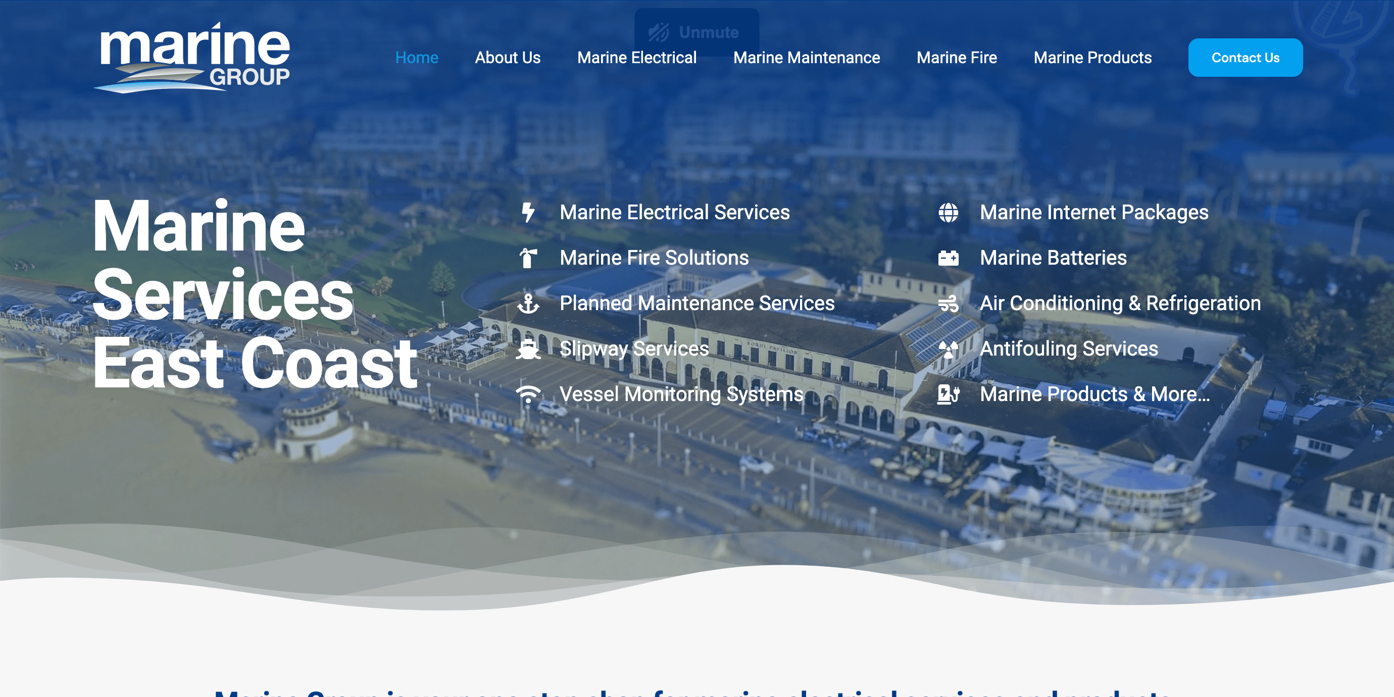Click the wifi vessel monitoring icon
Image resolution: width=1394 pixels, height=697 pixels.
coord(528,394)
